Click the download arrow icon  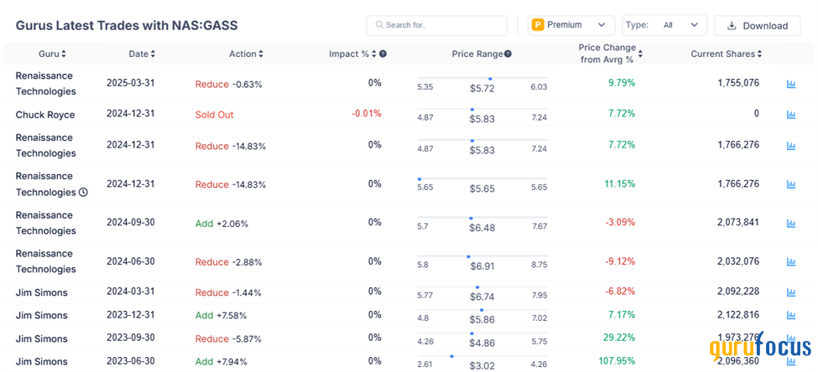pos(732,25)
